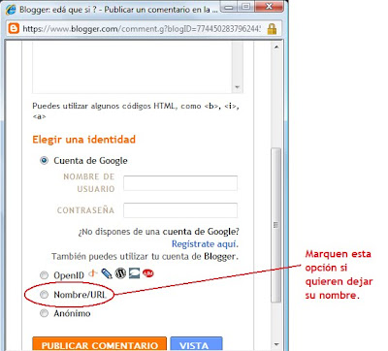Close the Blogger comment window

[x=269, y=7]
